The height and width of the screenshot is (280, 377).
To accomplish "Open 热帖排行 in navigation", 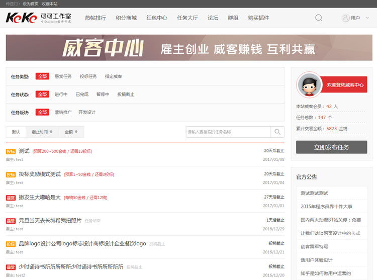I will [x=96, y=18].
